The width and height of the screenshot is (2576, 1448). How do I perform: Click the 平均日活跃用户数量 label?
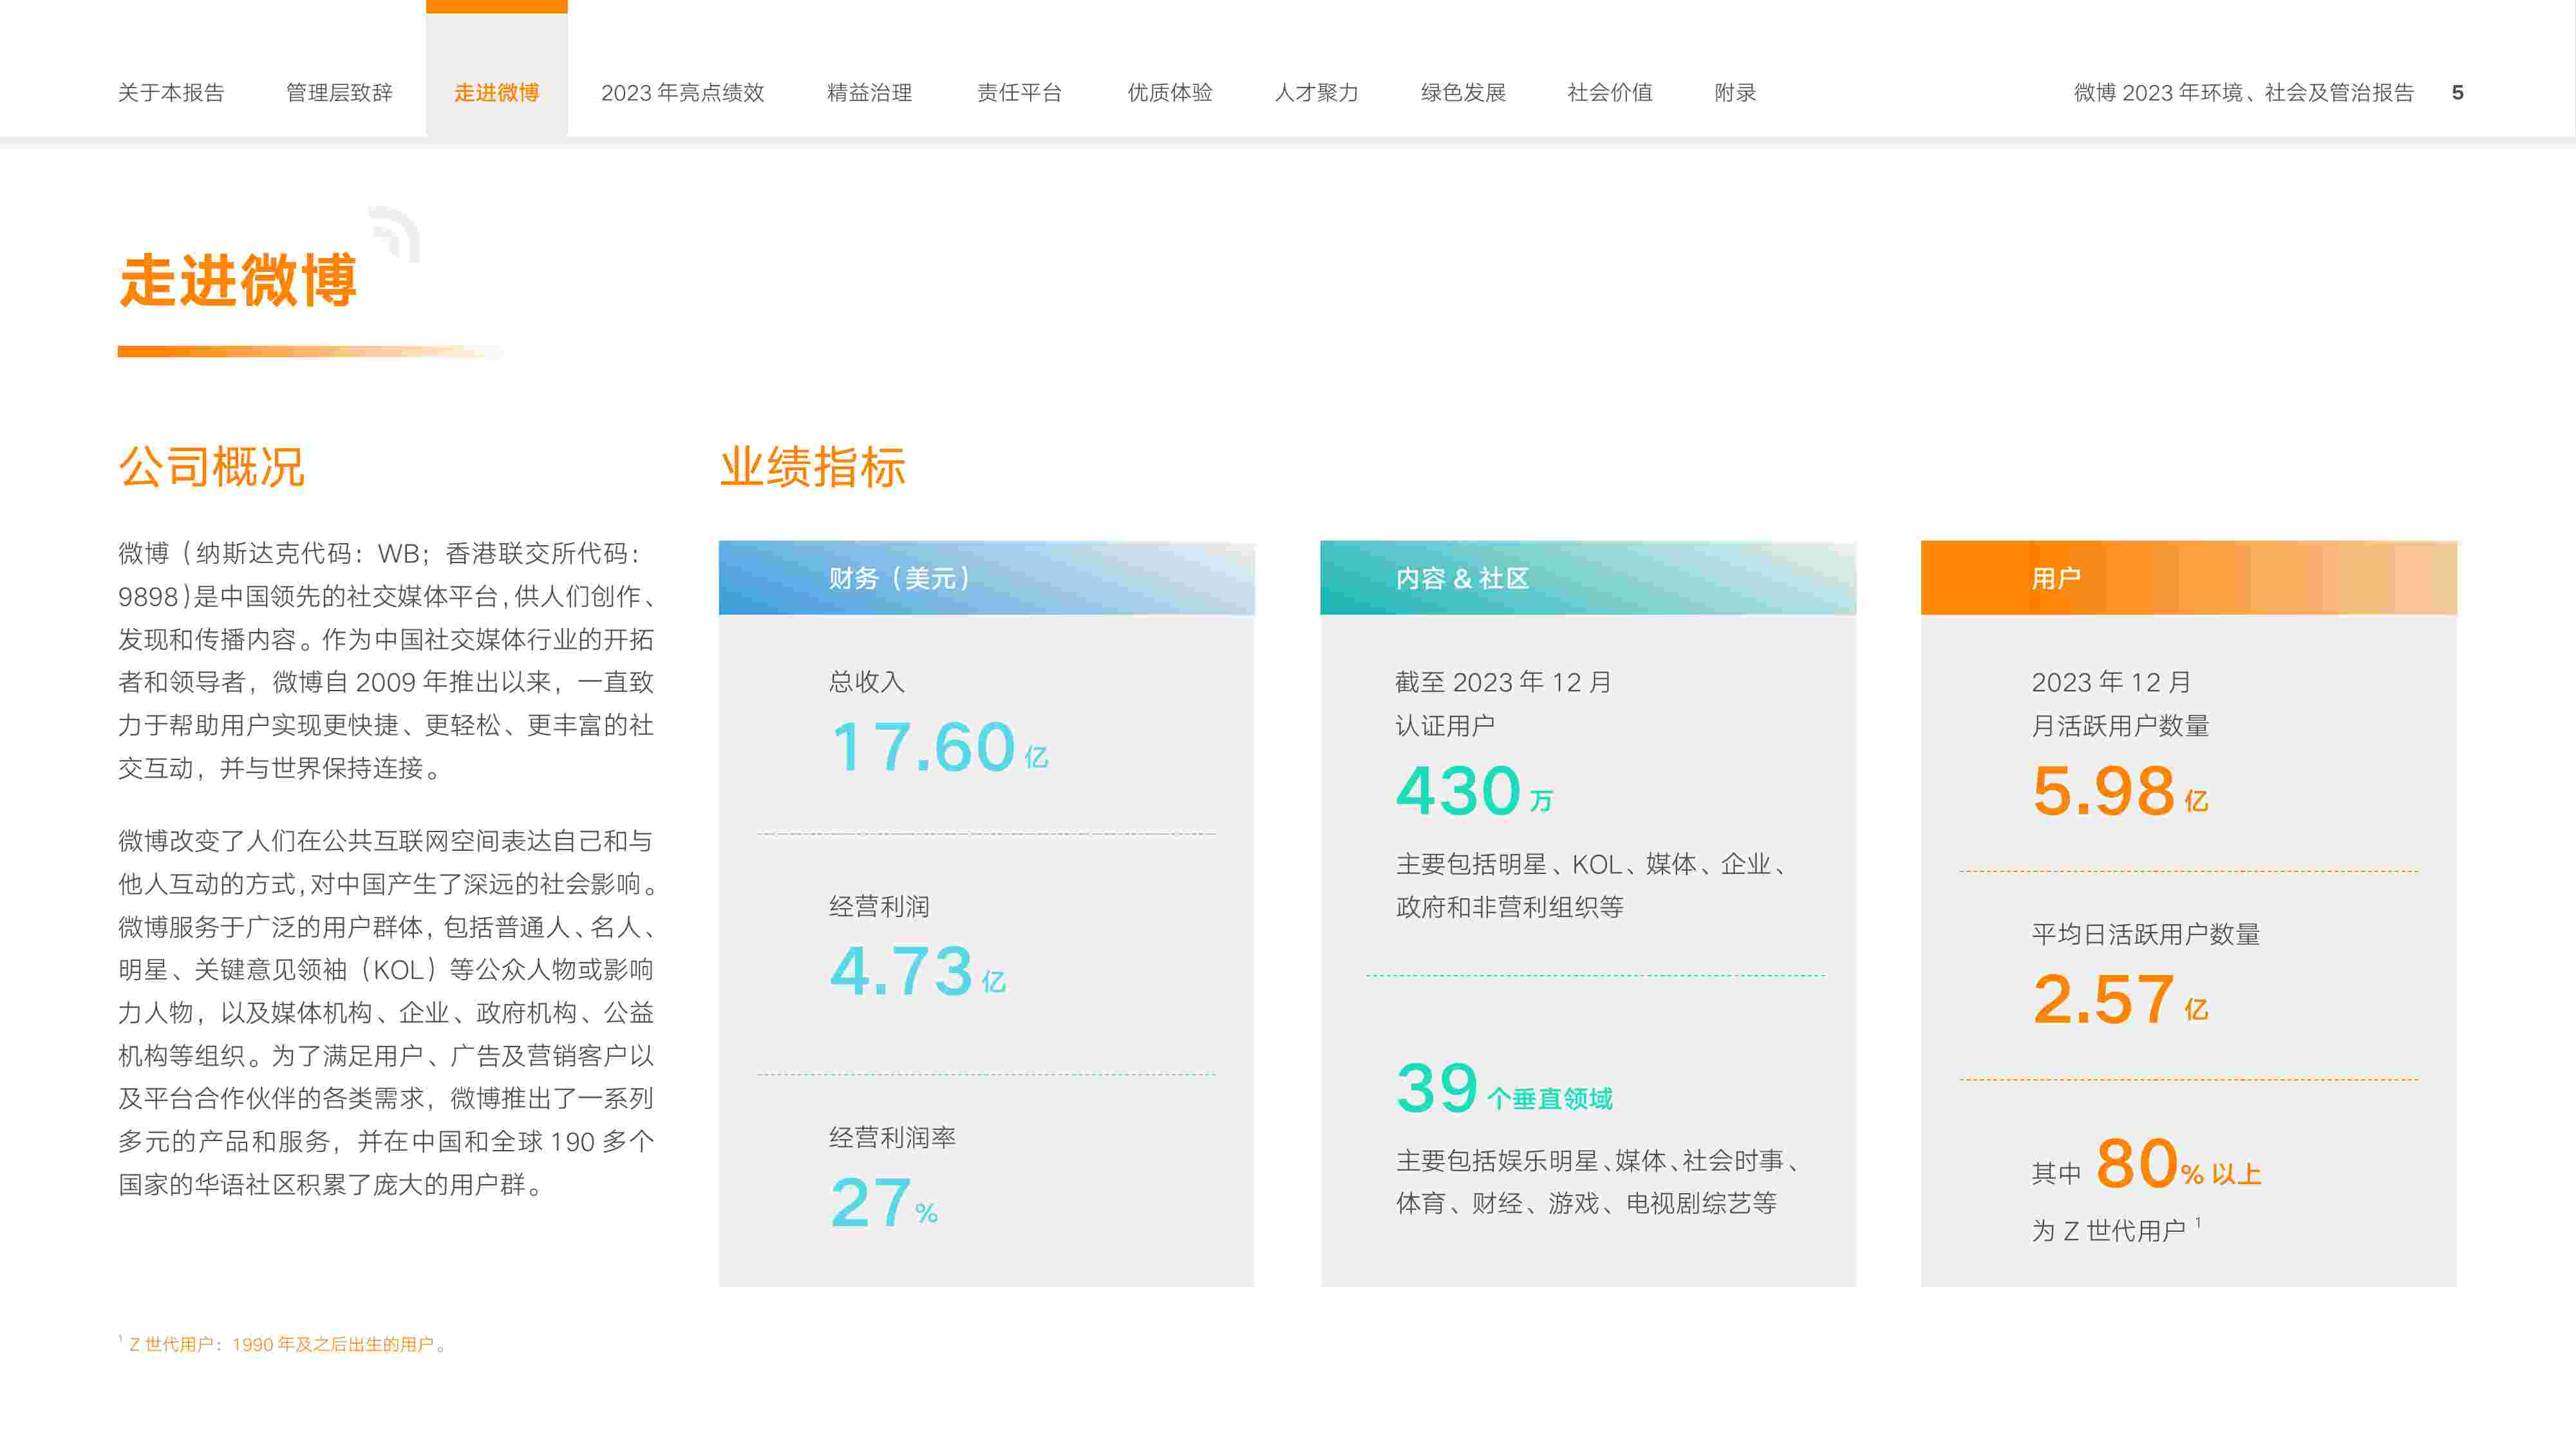click(2146, 934)
